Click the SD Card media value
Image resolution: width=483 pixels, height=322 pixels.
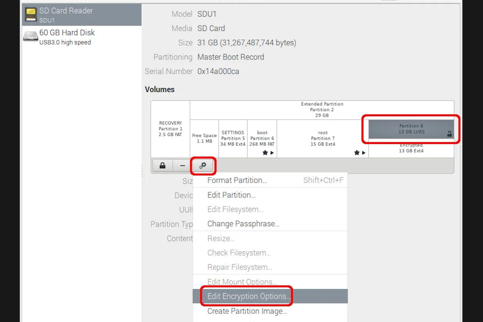tap(211, 28)
